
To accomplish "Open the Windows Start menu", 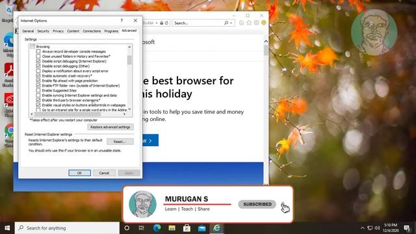I will (x=7, y=228).
